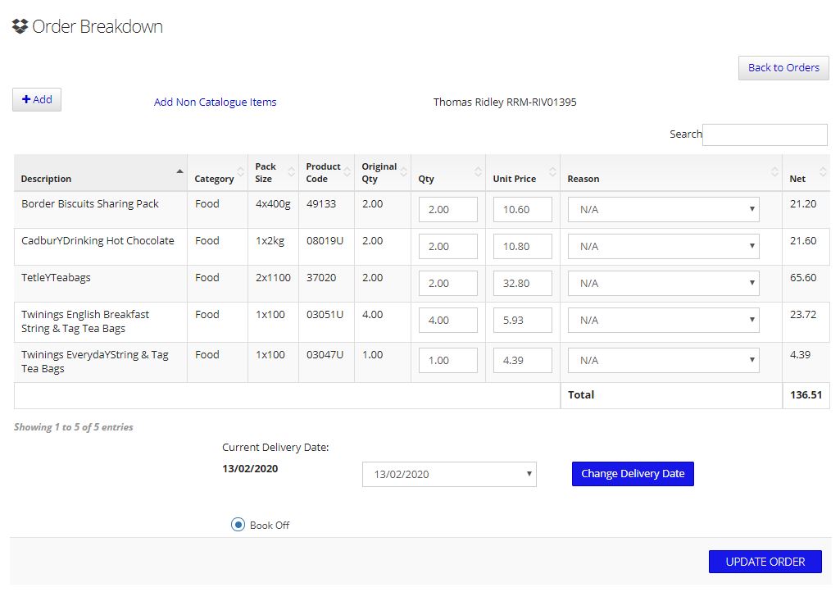Sort by Unit Price column icon
Viewport: 840px width, 592px height.
click(552, 172)
